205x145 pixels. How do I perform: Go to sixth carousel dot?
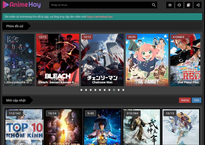click(105, 90)
